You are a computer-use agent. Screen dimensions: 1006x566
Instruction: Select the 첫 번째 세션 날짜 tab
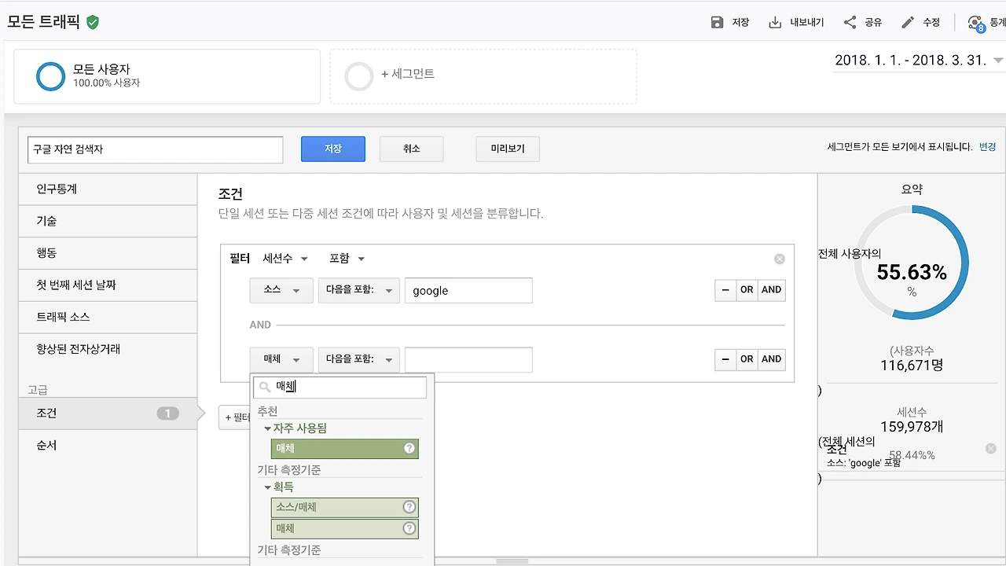[x=108, y=285]
